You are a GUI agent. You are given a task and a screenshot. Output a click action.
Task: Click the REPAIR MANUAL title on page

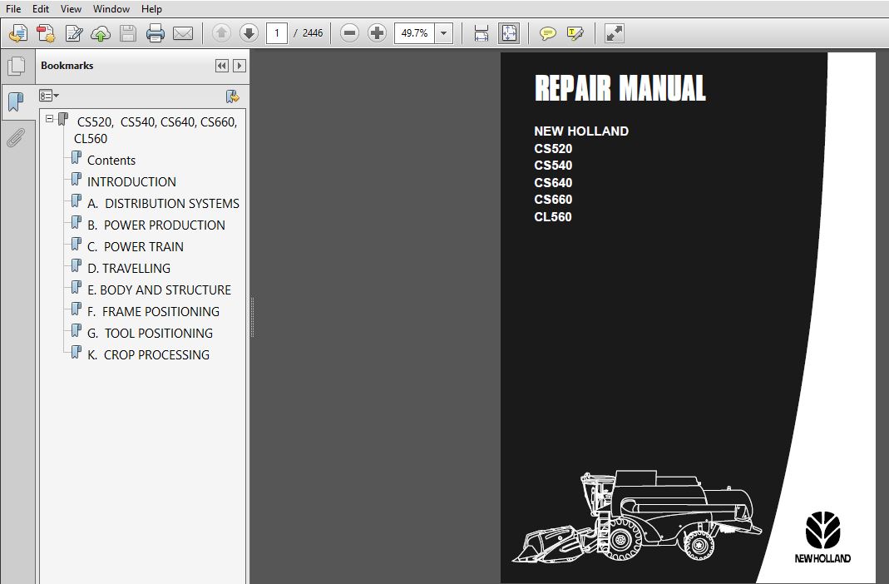[620, 88]
